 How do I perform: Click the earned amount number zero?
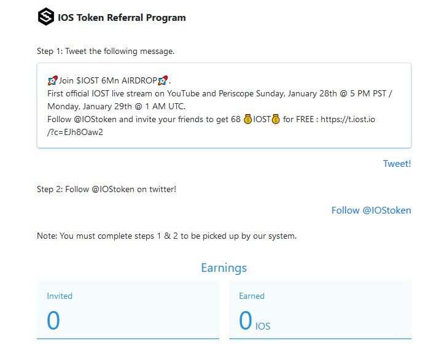pyautogui.click(x=246, y=321)
